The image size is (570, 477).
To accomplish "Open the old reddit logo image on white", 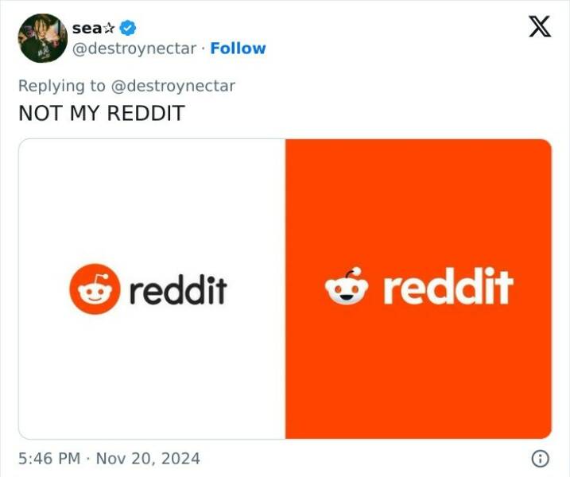I will point(152,289).
